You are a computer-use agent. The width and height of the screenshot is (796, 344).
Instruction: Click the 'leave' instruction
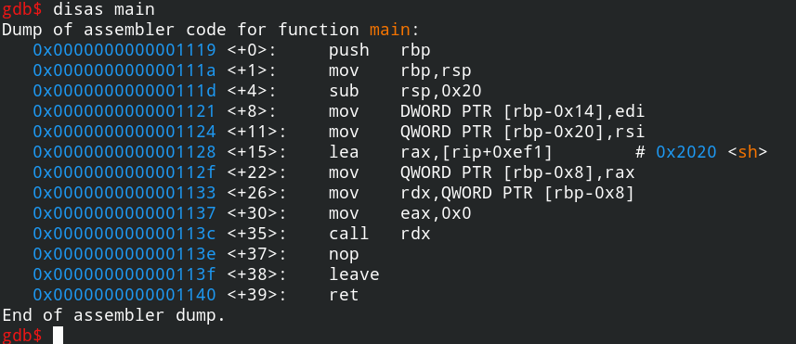pos(354,274)
